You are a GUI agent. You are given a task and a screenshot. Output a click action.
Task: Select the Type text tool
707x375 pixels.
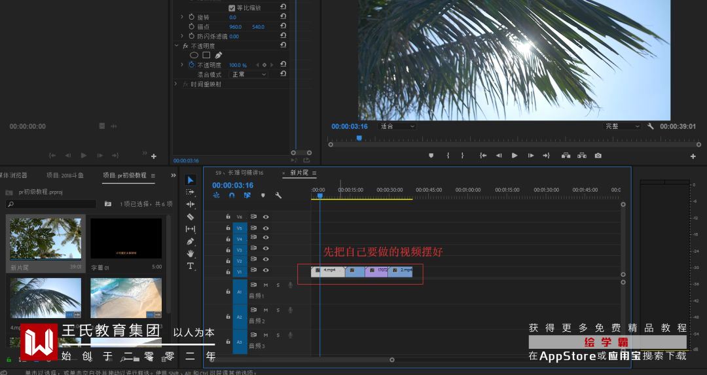pos(190,266)
